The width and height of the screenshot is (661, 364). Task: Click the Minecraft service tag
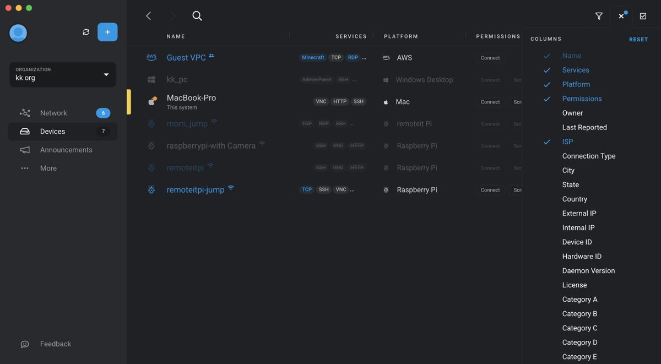313,58
